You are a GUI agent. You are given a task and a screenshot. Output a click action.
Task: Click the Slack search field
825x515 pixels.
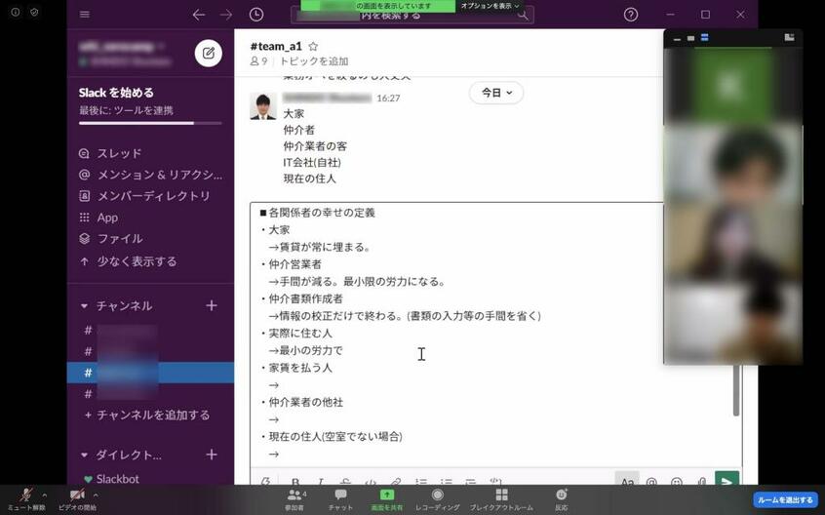(x=412, y=16)
